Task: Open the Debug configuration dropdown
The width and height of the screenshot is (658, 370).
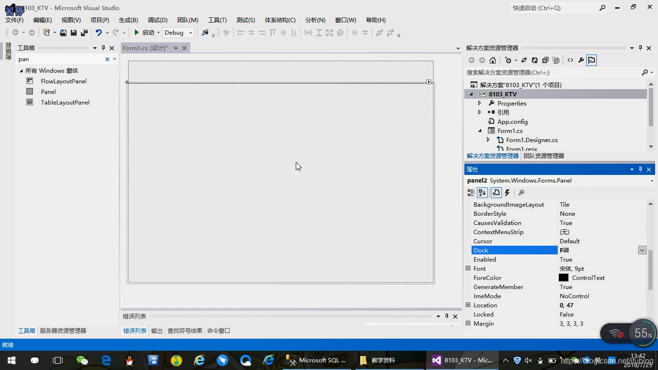Action: tap(191, 33)
